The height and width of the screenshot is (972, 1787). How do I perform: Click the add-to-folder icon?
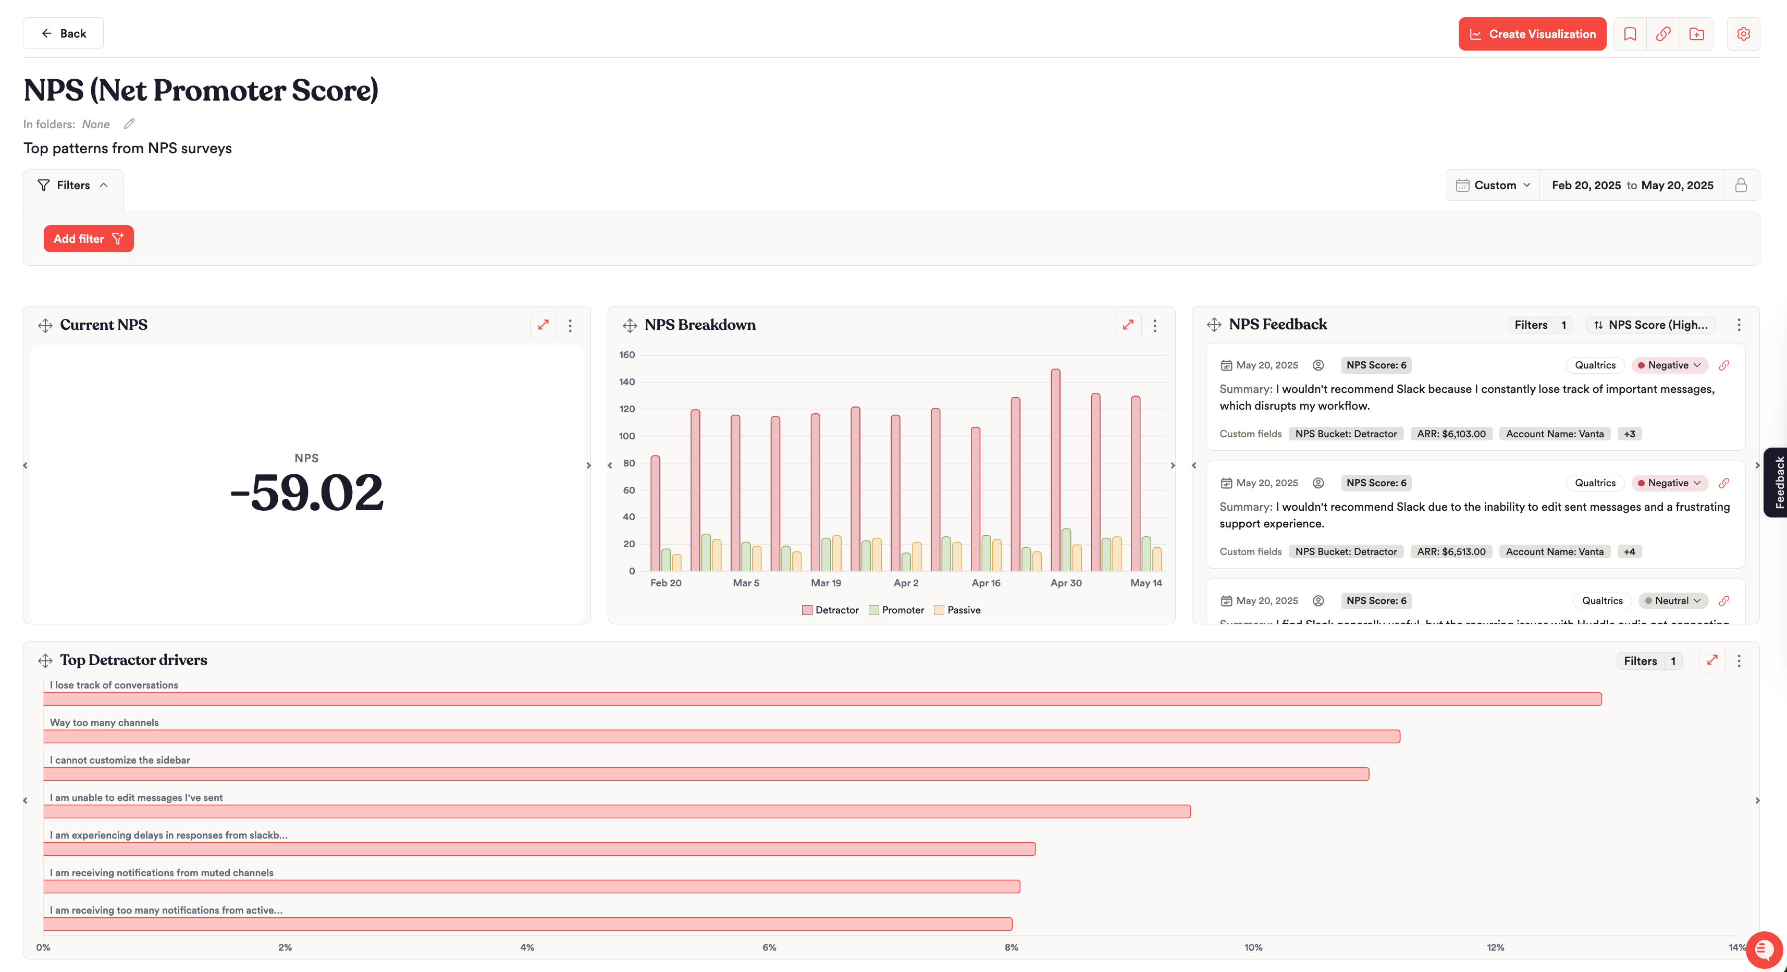tap(1696, 34)
